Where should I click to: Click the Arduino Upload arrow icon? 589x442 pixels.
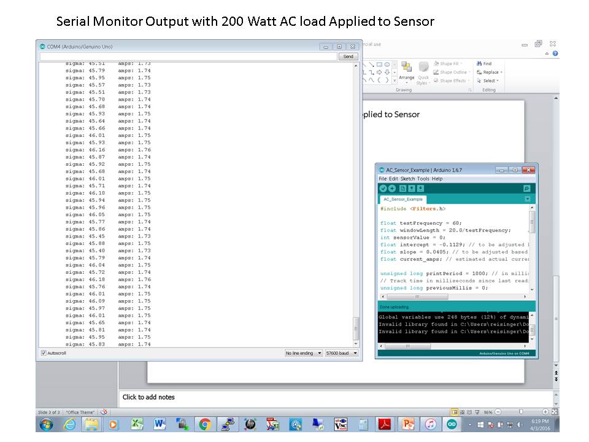click(x=392, y=188)
